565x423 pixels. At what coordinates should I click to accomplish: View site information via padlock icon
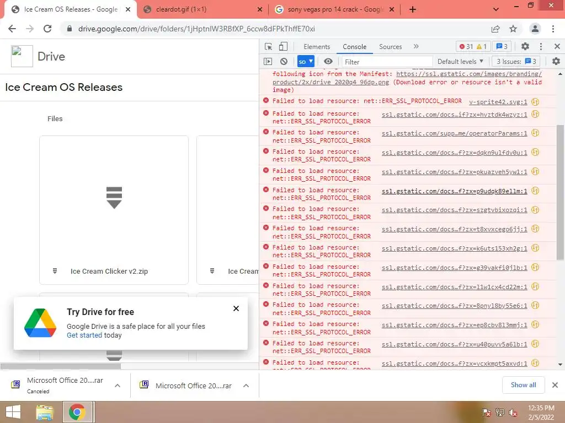pyautogui.click(x=70, y=29)
